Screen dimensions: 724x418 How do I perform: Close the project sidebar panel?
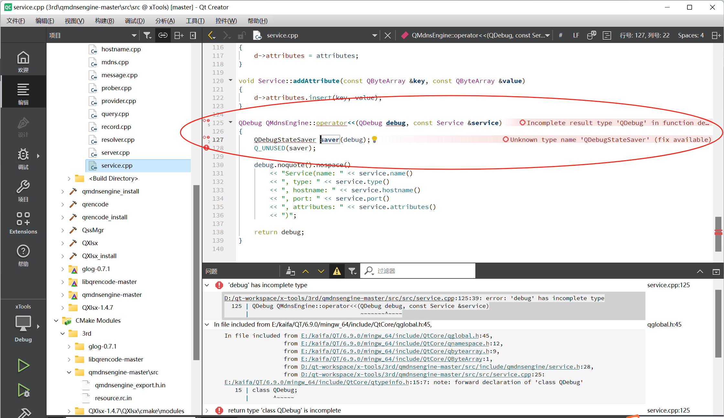(193, 35)
